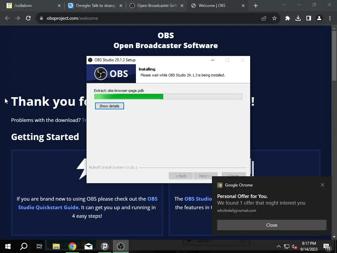Close the Open Broadcaster Software tab

[x=182, y=6]
